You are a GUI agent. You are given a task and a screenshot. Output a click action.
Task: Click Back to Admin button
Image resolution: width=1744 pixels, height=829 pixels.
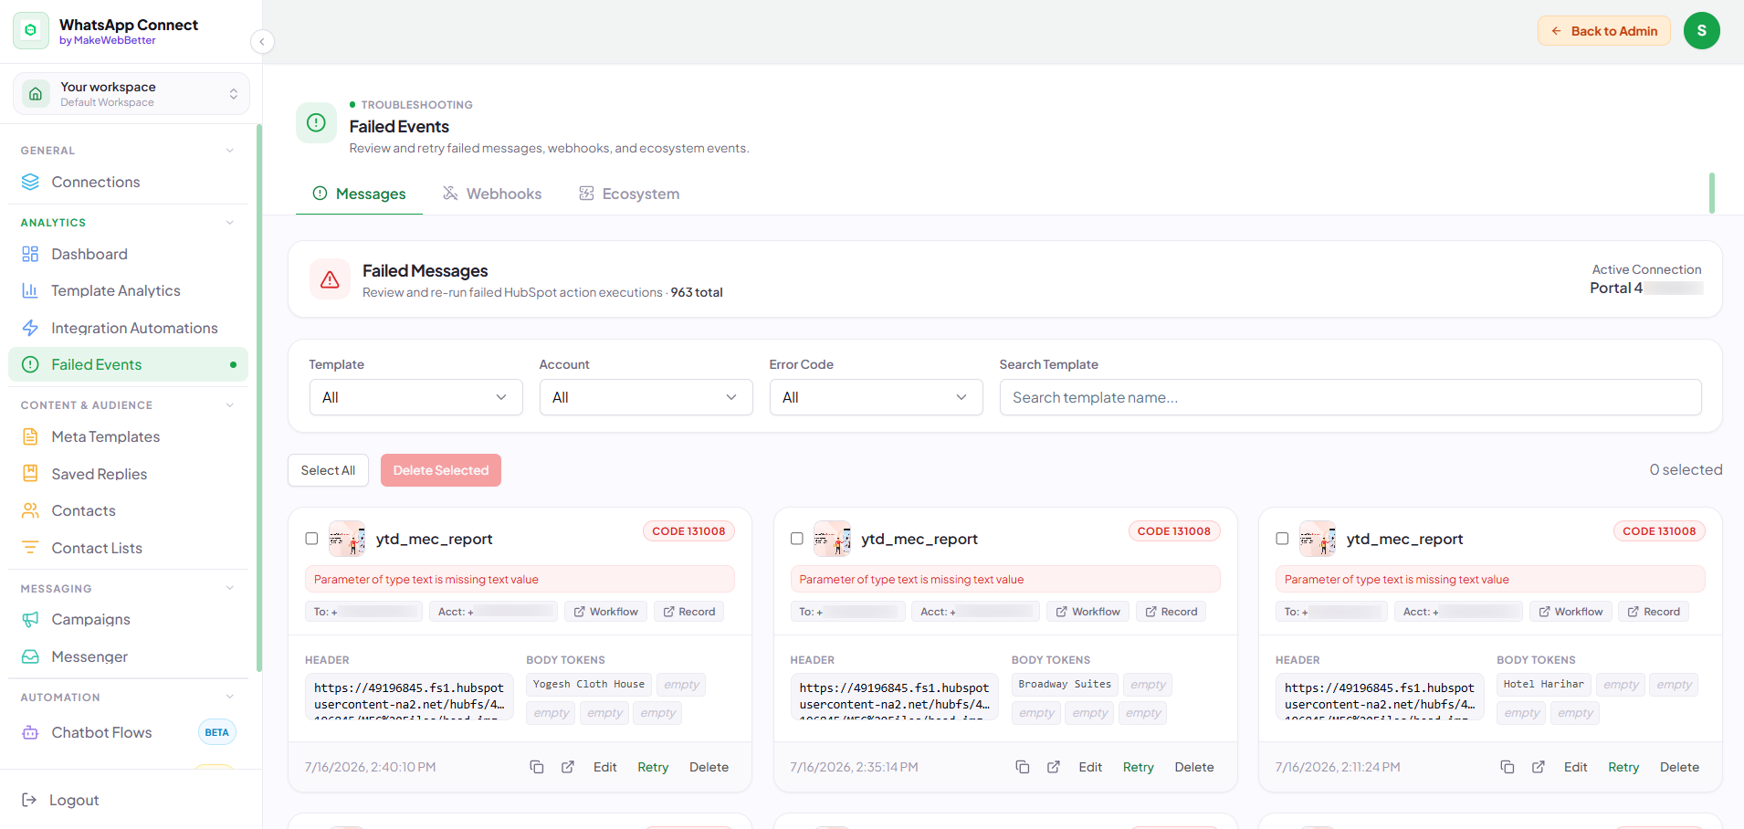[x=1604, y=31]
